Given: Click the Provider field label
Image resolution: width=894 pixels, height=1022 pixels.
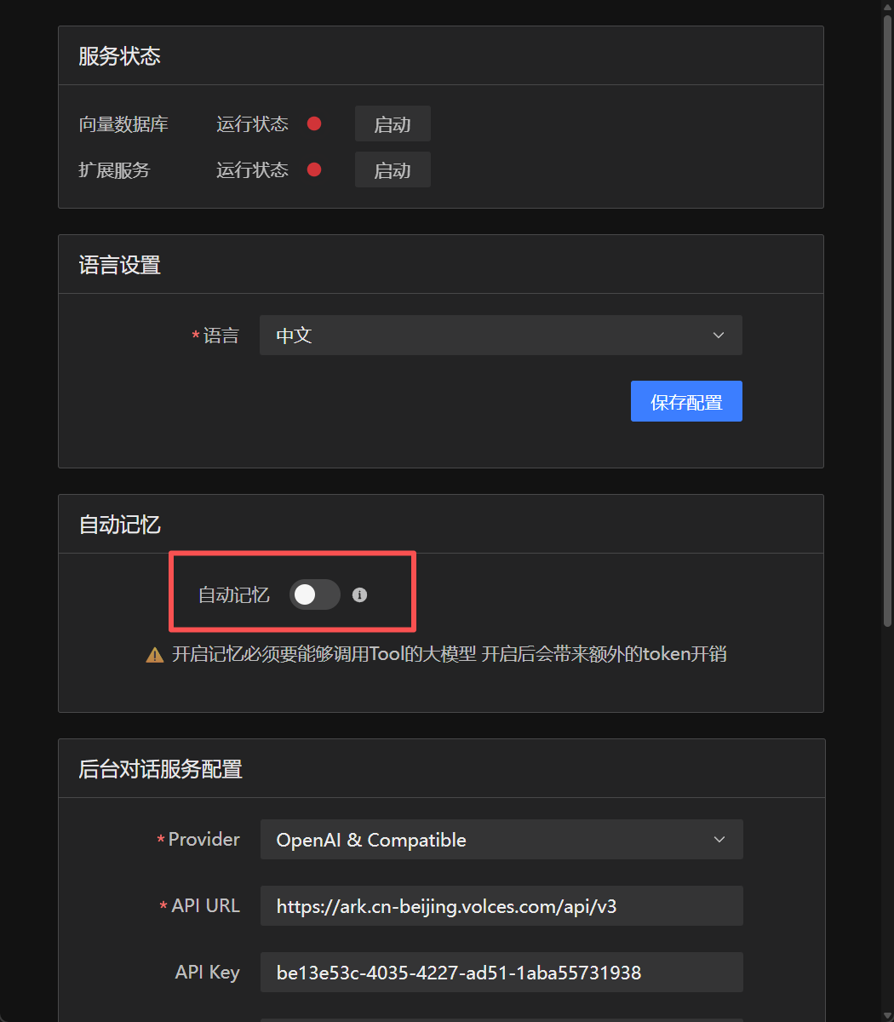Looking at the screenshot, I should coord(203,840).
